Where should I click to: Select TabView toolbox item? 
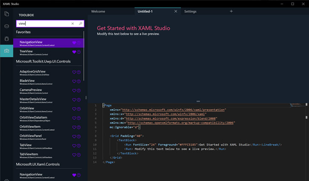pos(49,146)
